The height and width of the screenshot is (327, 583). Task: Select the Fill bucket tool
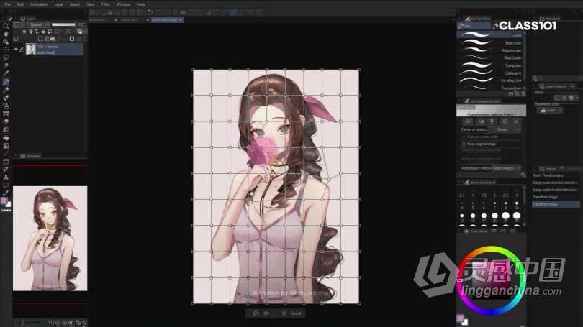6,138
